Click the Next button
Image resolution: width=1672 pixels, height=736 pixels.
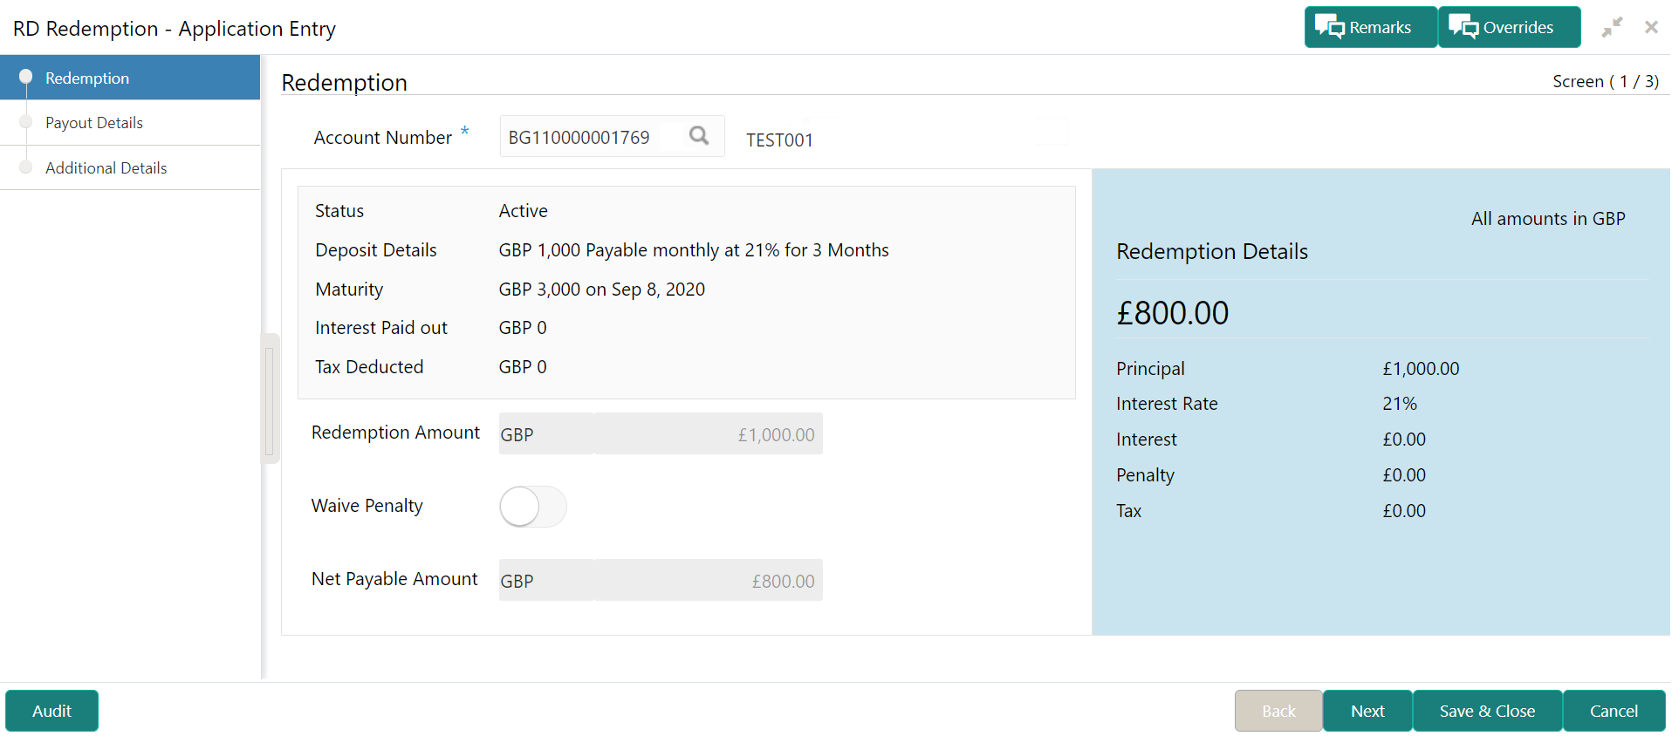1367,711
